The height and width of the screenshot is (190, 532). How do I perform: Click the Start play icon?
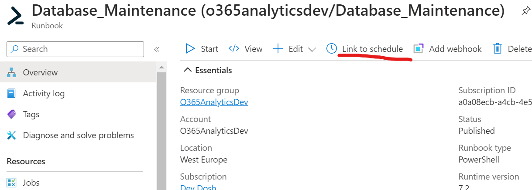click(x=190, y=49)
